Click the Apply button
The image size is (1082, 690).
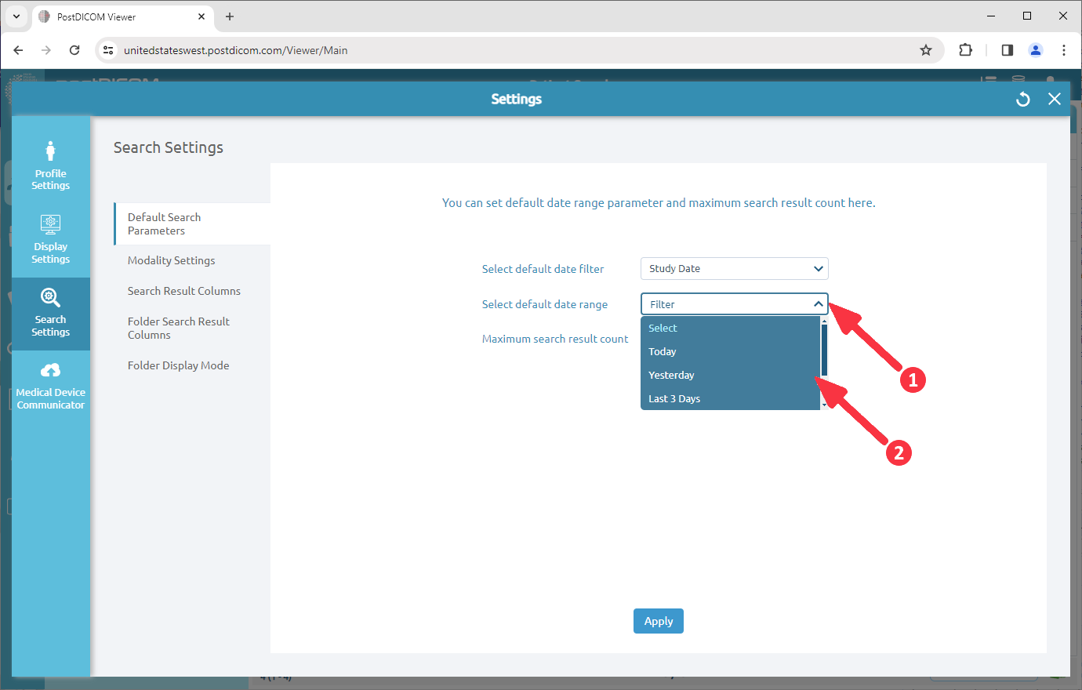click(658, 620)
